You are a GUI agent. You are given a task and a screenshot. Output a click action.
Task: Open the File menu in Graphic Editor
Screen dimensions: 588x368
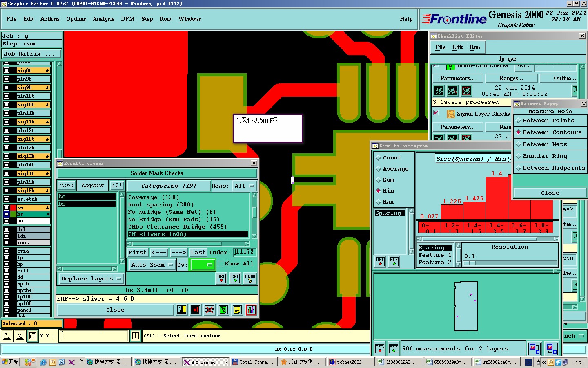coord(11,19)
